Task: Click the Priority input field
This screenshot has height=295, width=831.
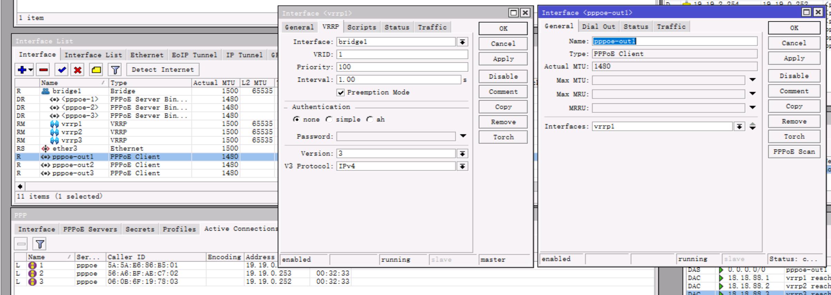Action: [x=402, y=67]
